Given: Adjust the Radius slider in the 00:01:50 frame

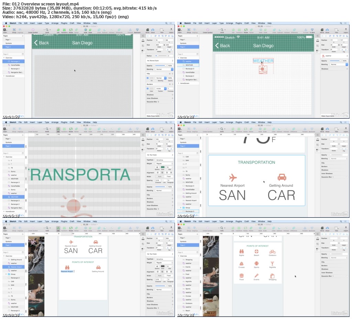Looking at the screenshot, I should pyautogui.click(x=161, y=56).
